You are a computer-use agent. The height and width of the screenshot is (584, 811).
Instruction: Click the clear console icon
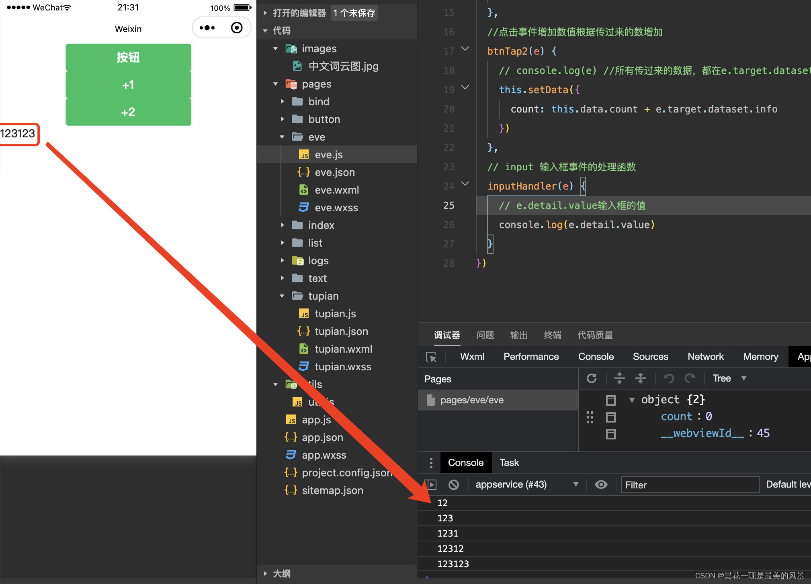click(x=454, y=485)
